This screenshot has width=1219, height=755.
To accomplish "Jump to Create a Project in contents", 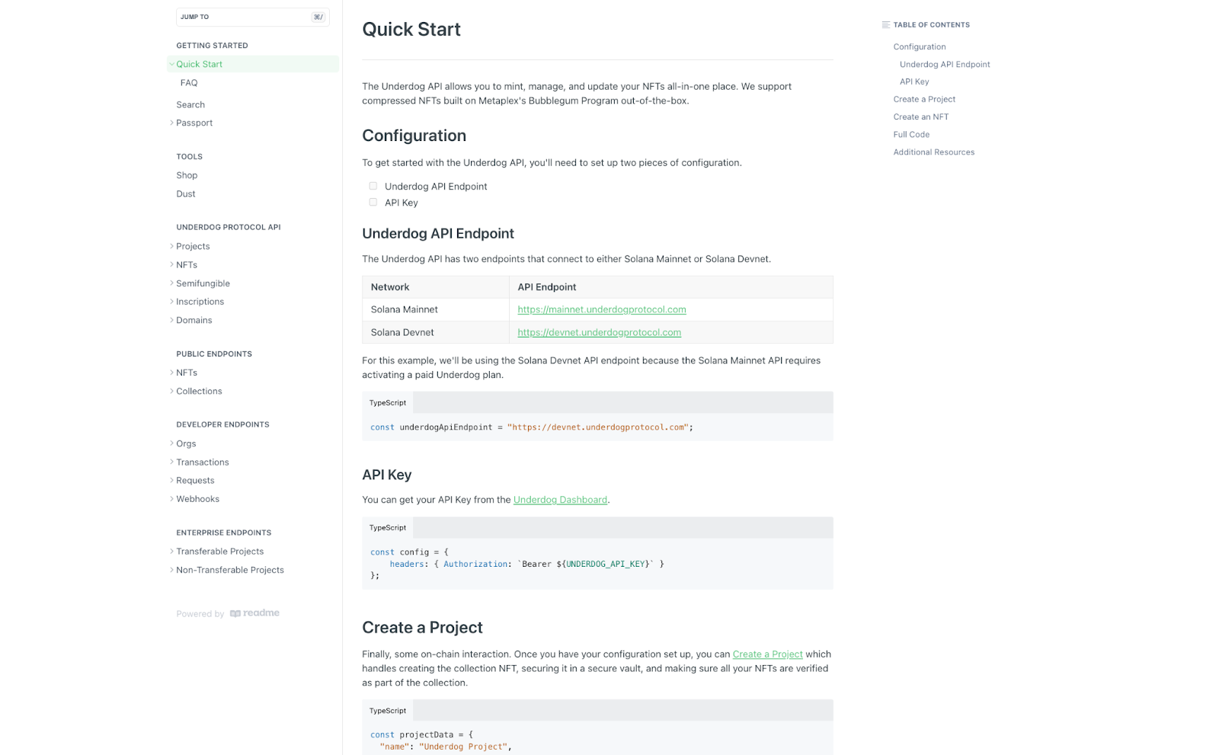I will [924, 99].
